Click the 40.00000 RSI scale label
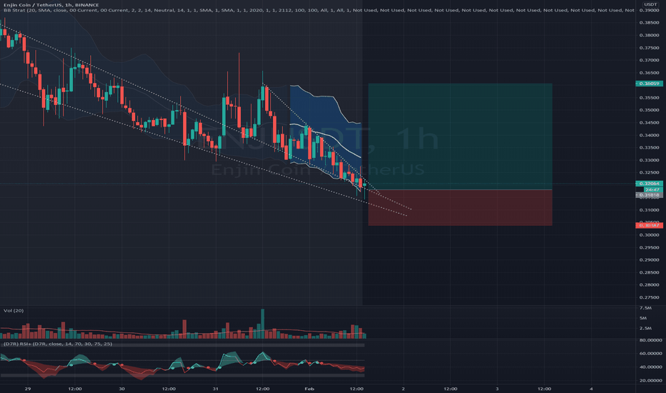The height and width of the screenshot is (393, 666). click(x=651, y=367)
